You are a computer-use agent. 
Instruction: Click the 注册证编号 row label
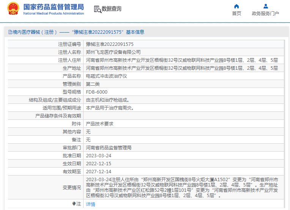[69, 44]
